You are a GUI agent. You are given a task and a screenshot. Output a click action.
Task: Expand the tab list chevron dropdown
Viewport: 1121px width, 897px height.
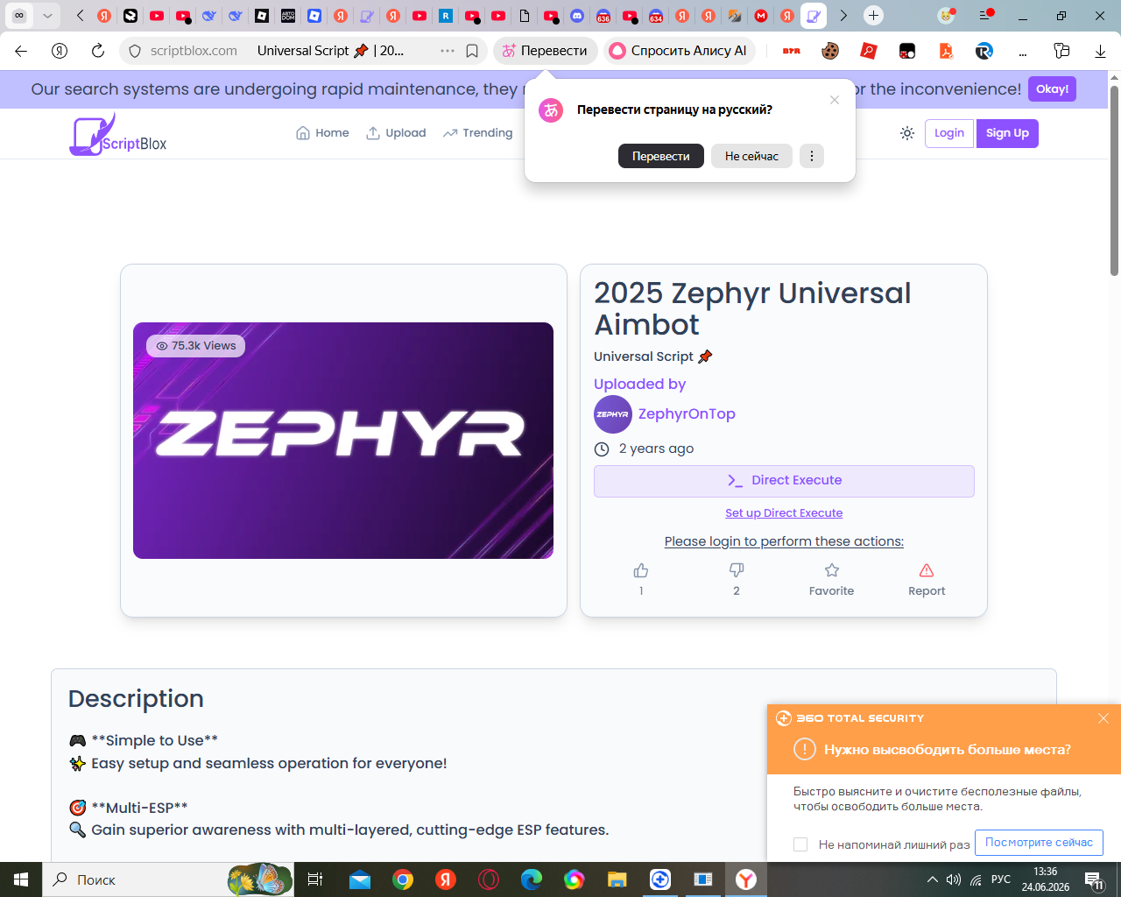pyautogui.click(x=47, y=16)
